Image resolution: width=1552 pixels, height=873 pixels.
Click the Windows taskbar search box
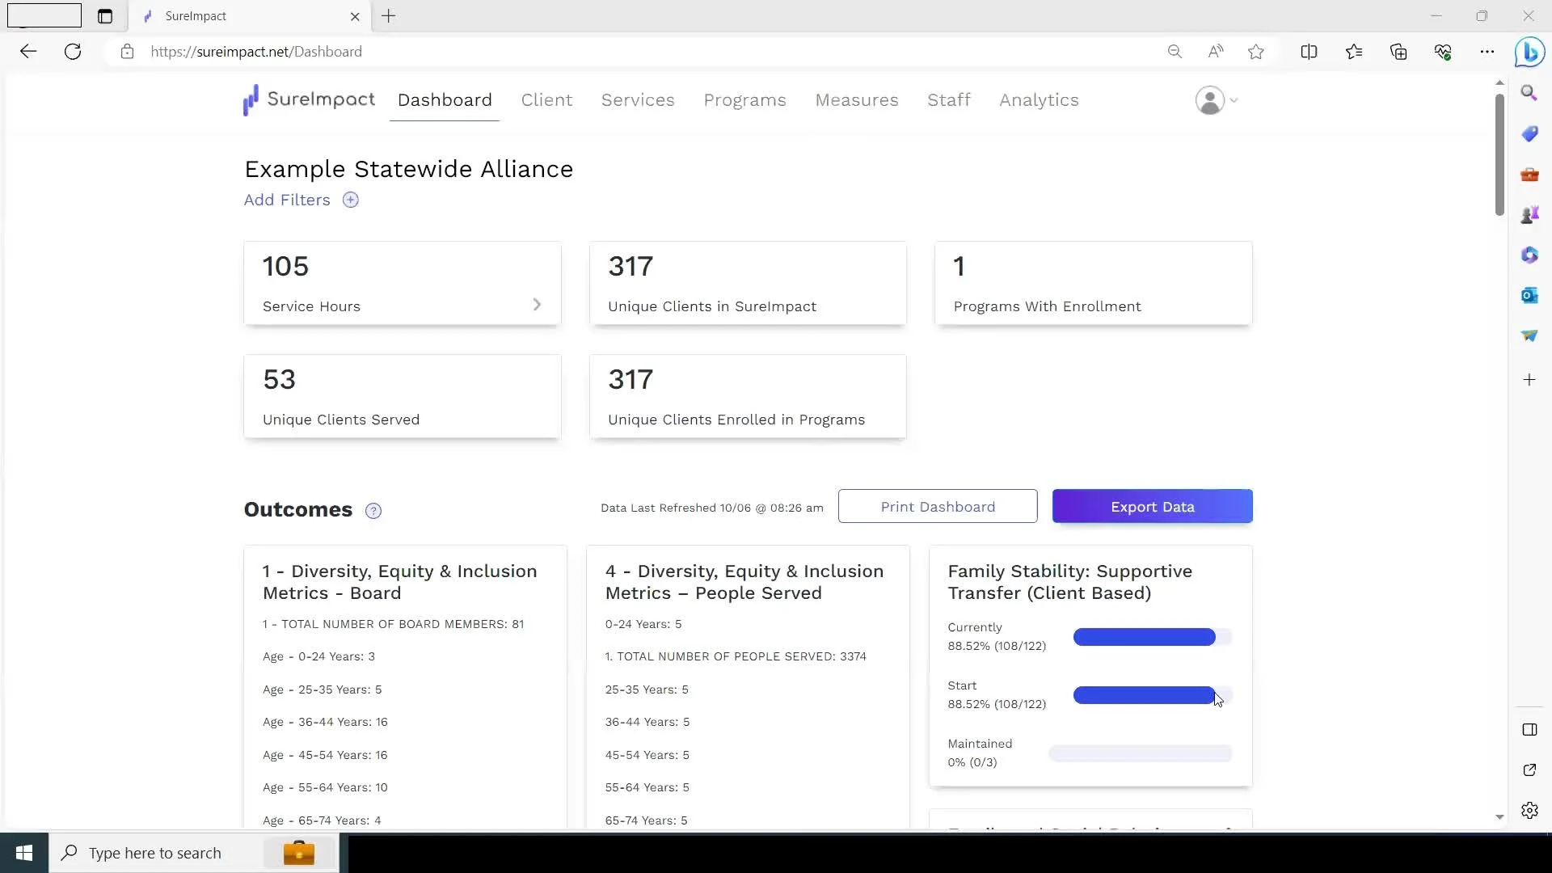tap(194, 853)
